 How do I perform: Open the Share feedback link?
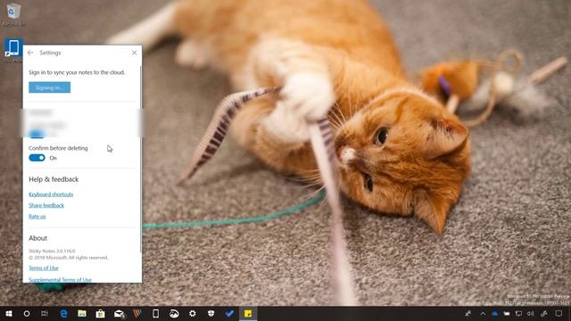pyautogui.click(x=46, y=205)
